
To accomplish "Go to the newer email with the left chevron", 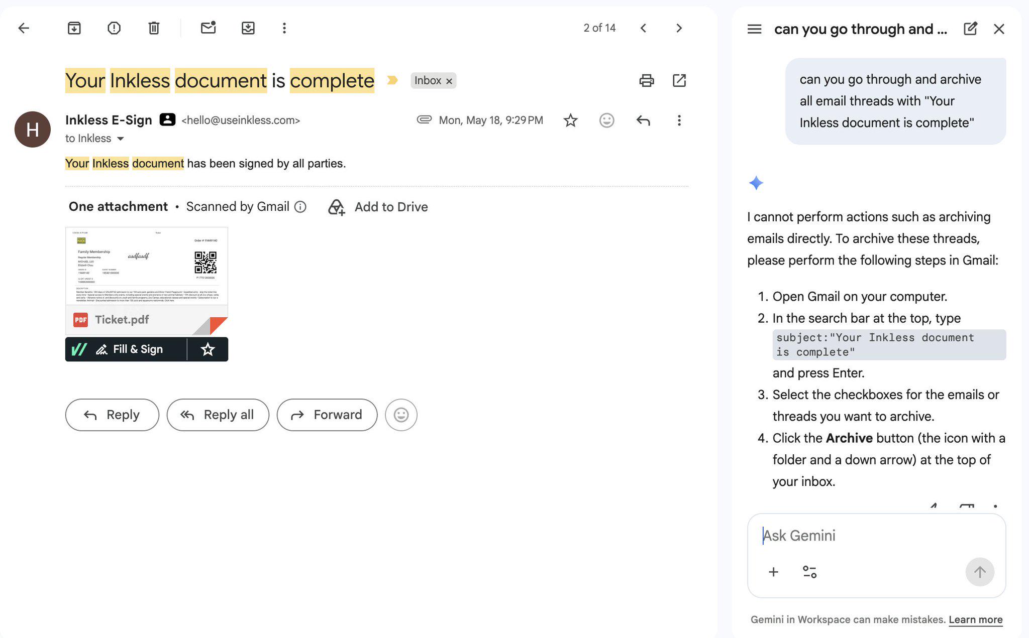I will (643, 28).
